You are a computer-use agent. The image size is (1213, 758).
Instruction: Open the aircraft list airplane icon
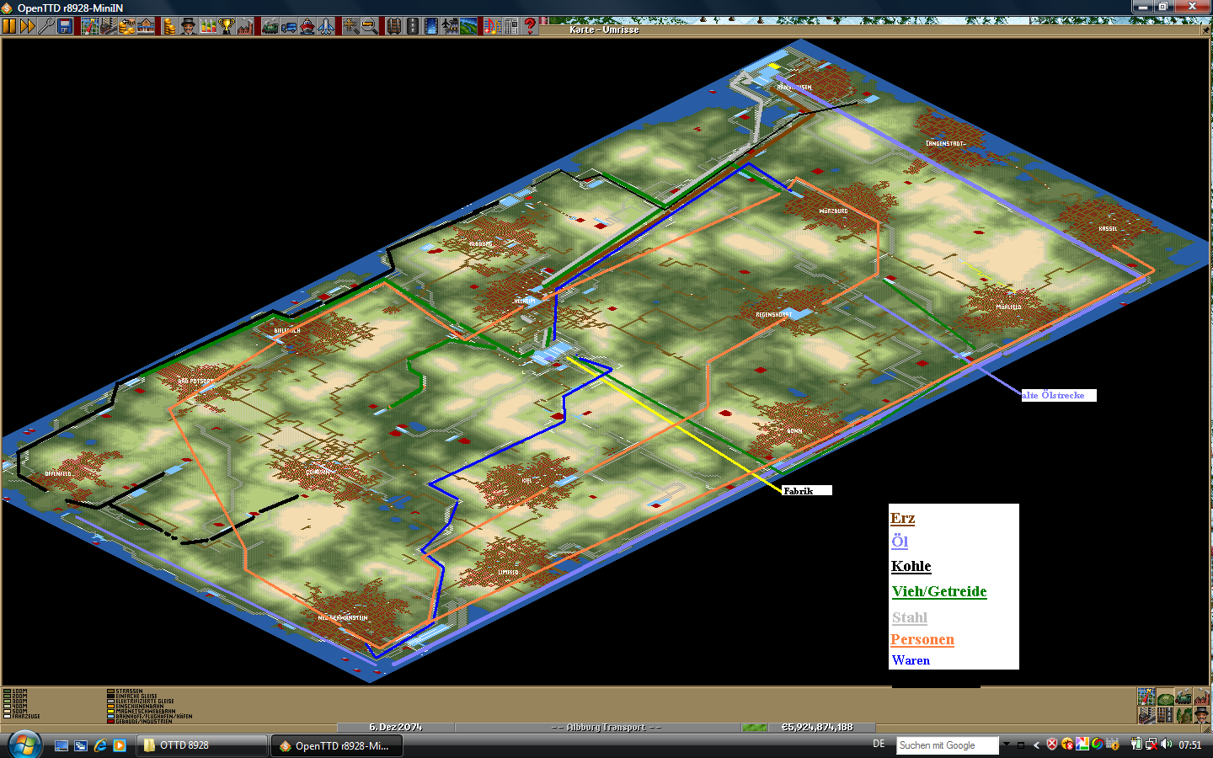[x=326, y=26]
